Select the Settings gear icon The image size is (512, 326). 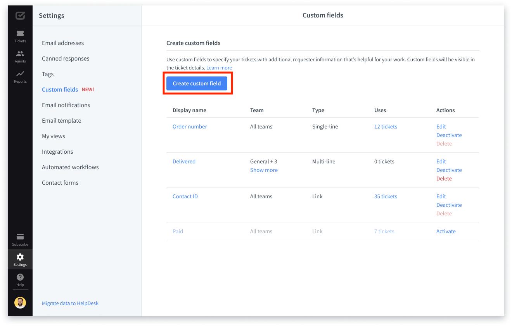[x=20, y=257]
